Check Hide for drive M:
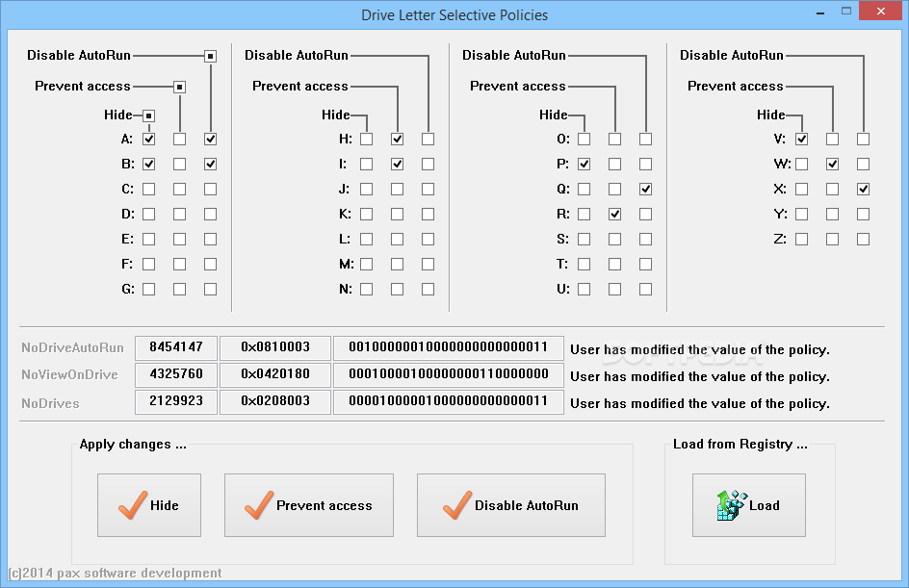The image size is (909, 588). click(366, 264)
